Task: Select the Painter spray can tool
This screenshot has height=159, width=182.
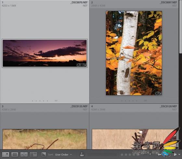Action: (82, 154)
